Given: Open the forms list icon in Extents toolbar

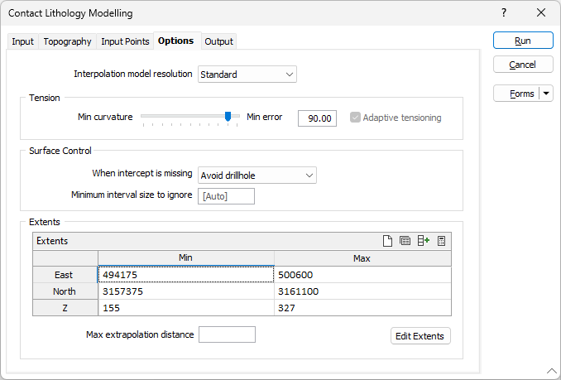Looking at the screenshot, I should (x=405, y=241).
